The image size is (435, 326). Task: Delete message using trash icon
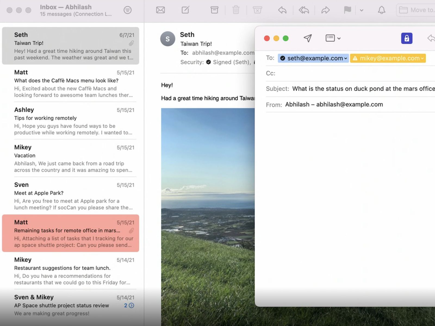[x=236, y=10]
